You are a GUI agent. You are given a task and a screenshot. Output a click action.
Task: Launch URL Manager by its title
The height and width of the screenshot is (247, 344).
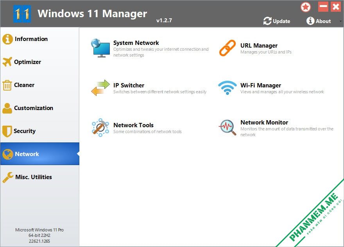[x=259, y=46]
